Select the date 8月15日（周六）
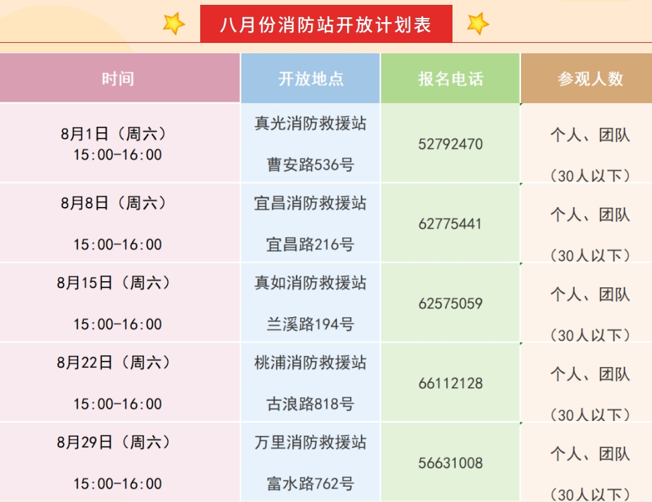652x502 pixels. coord(113,283)
